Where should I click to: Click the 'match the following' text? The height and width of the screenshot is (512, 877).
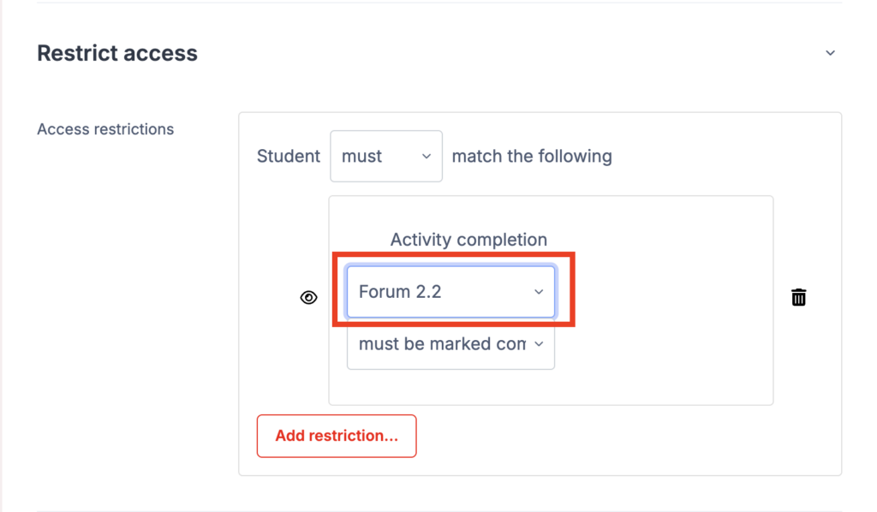point(532,157)
